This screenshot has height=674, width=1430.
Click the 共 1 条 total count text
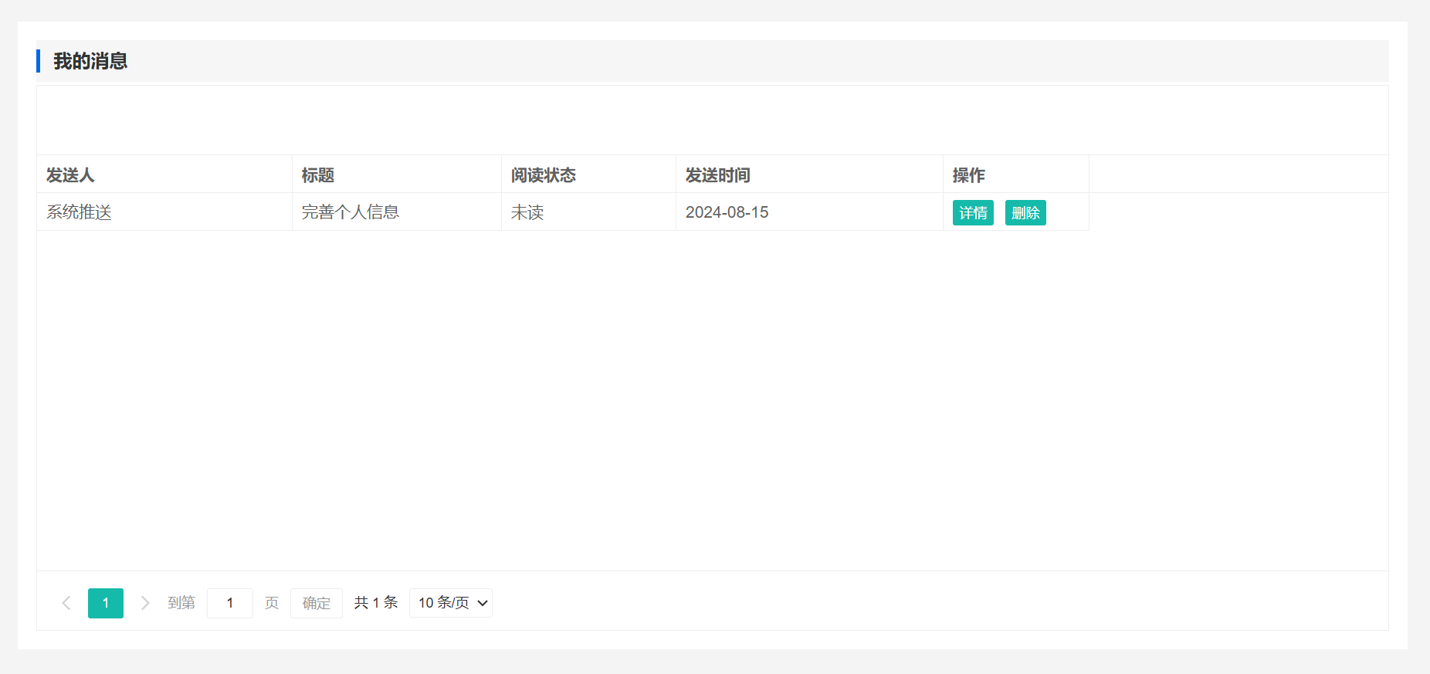[376, 603]
